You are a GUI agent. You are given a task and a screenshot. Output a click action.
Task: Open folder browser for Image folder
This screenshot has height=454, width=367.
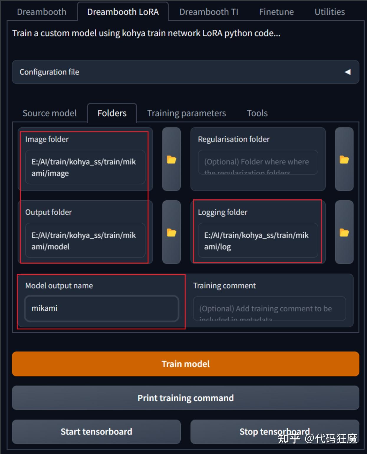[171, 159]
